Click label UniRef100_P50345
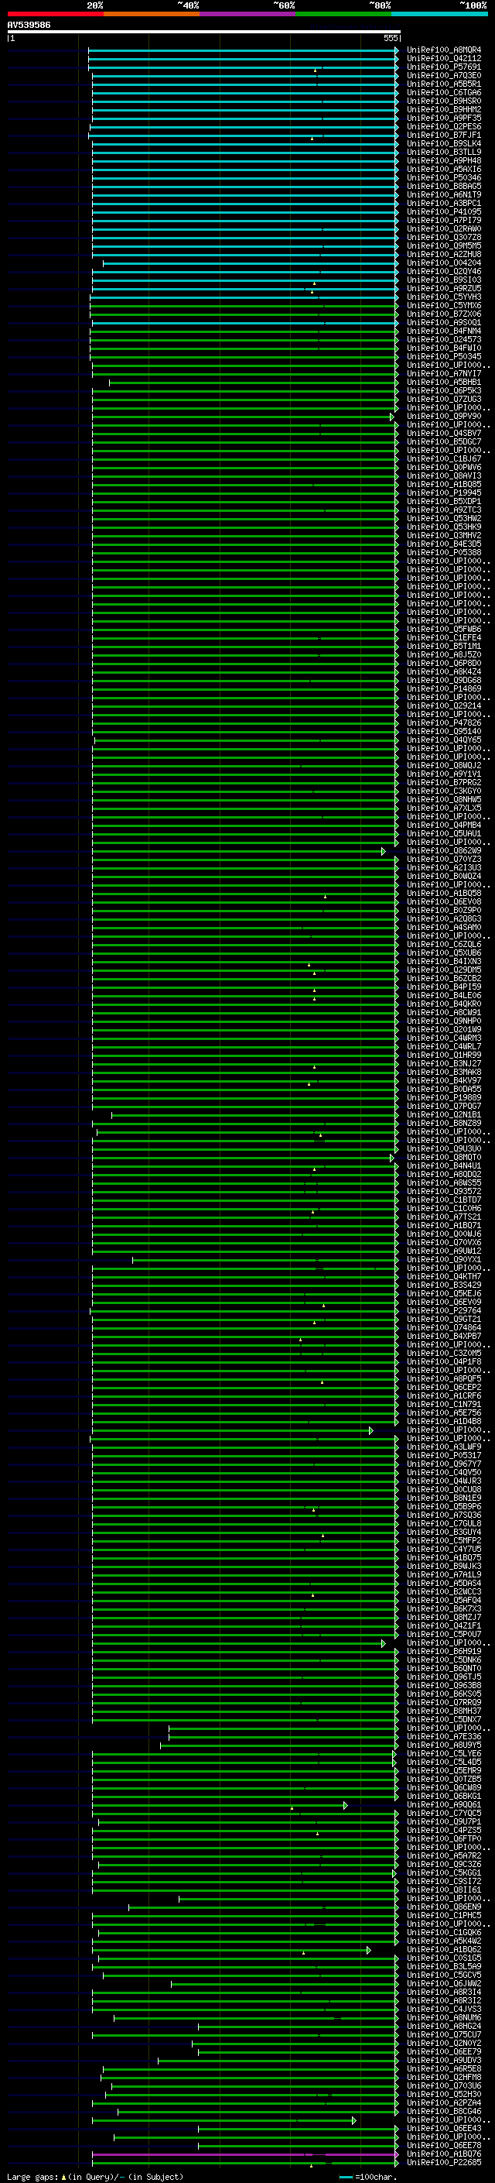This screenshot has height=2183, width=495. pos(444,357)
